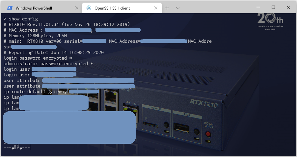
Task: Click the 'Reporting Date: Jun 14 16:08:29 2020' line
Action: (x=54, y=52)
